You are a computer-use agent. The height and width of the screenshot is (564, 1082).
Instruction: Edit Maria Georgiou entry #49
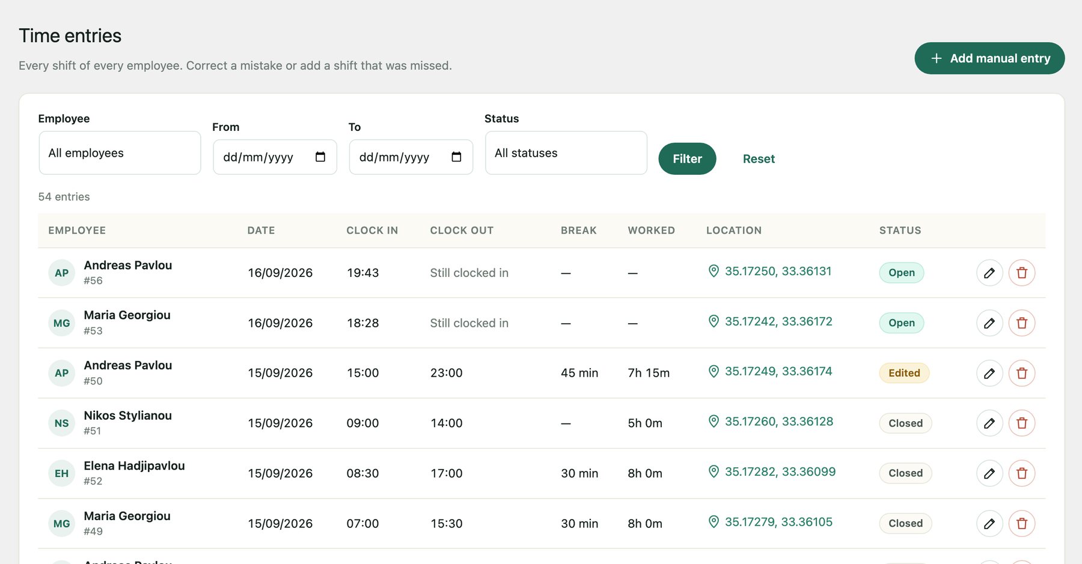pos(989,524)
